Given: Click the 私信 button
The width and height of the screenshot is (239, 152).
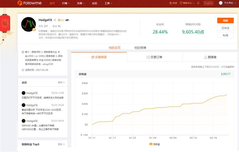Looking at the screenshot, I should [226, 35].
